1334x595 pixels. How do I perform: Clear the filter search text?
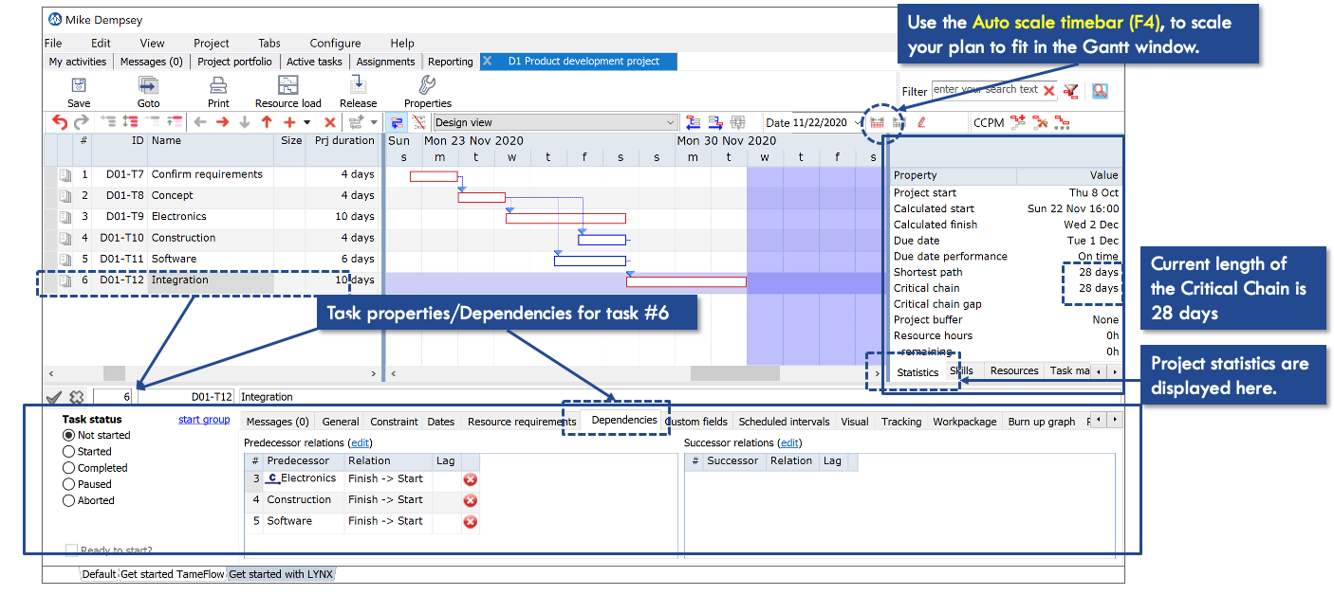tap(1049, 91)
